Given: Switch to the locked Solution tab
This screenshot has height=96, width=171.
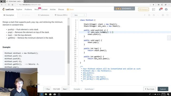Looking at the screenshot, I should [x=26, y=15].
